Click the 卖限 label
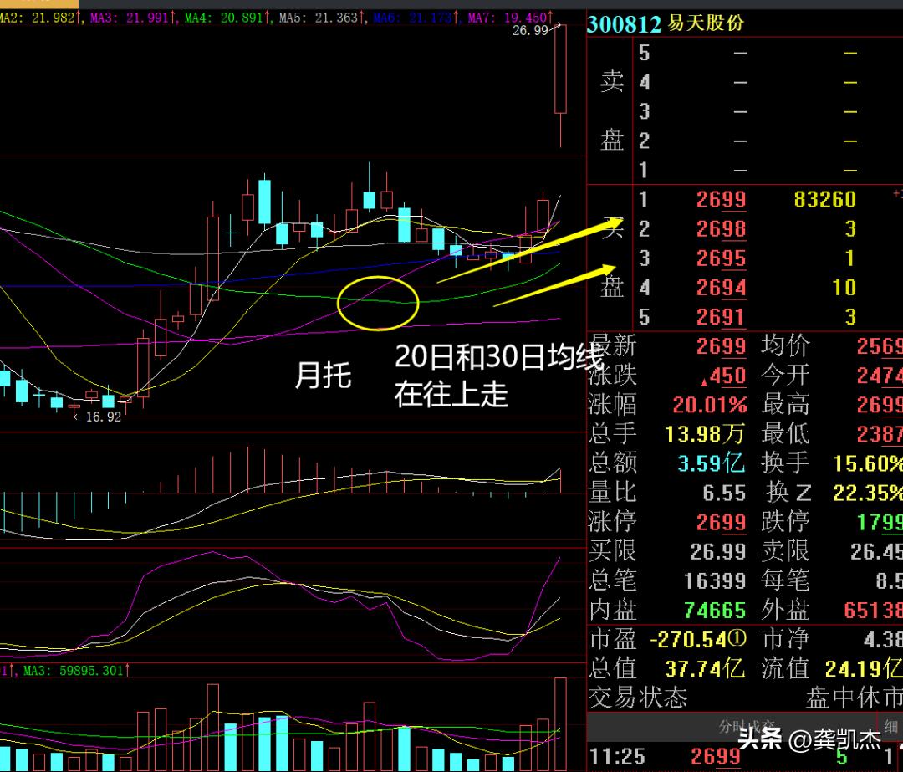903x772 pixels. (785, 550)
